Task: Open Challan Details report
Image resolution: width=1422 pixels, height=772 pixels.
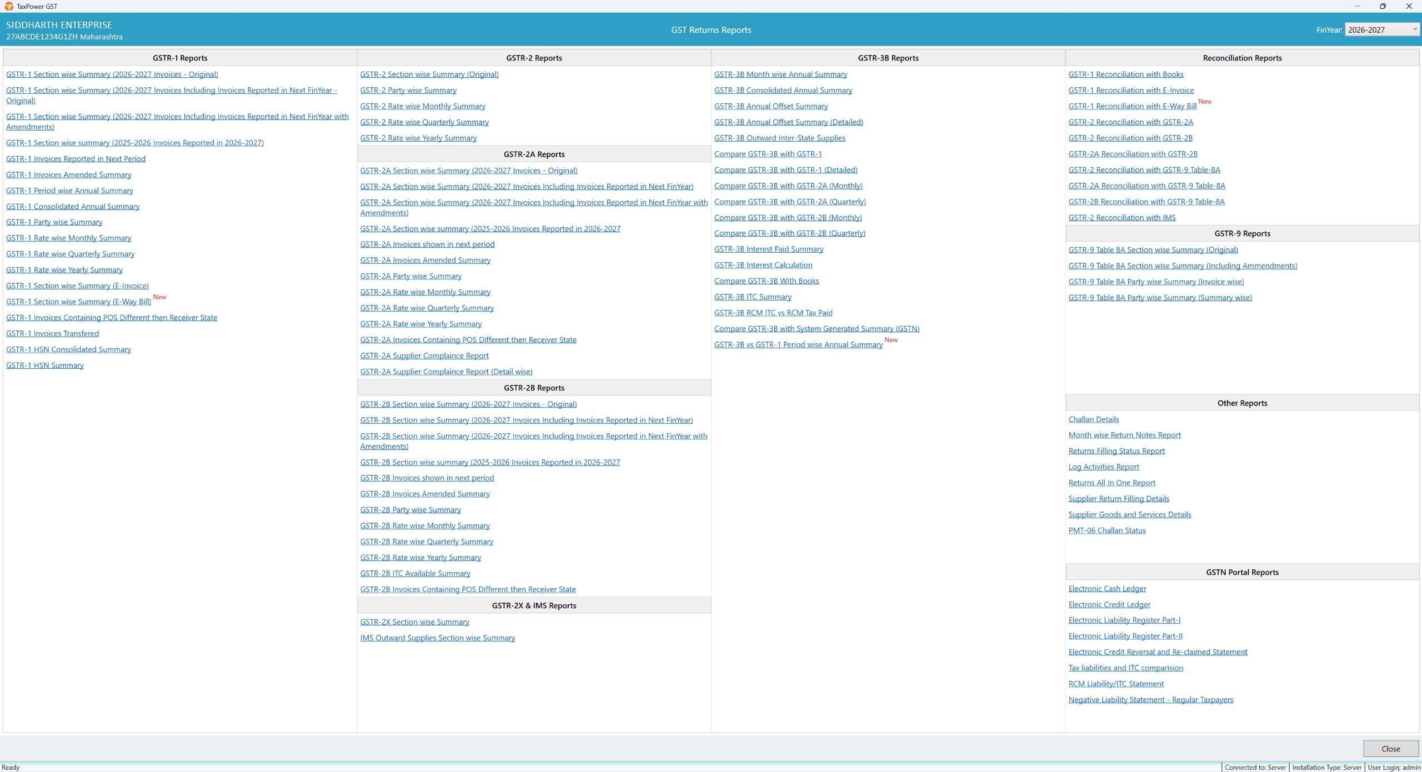Action: (1094, 419)
